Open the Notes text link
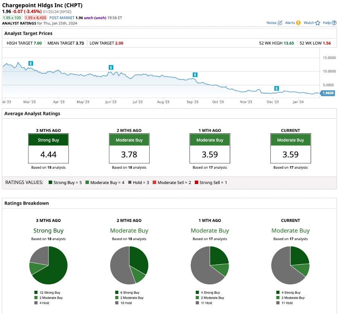Viewport: 340px width, 314px height. coord(271,23)
